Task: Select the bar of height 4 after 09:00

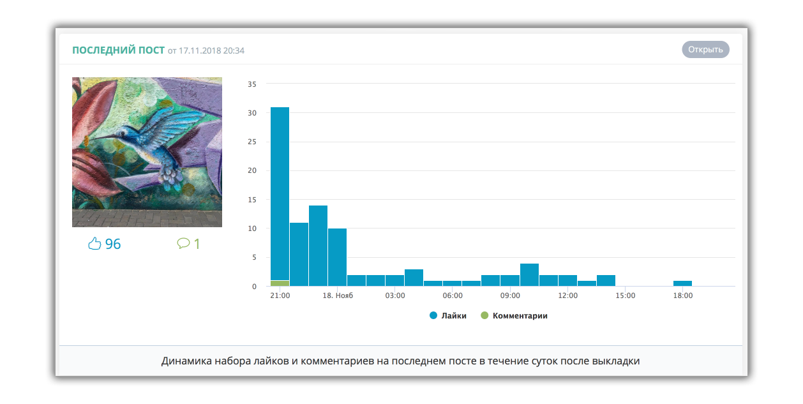Action: click(529, 274)
